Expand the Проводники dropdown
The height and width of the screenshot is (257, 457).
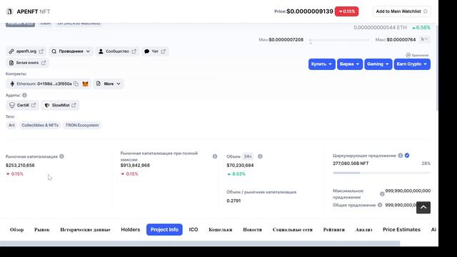pyautogui.click(x=71, y=51)
